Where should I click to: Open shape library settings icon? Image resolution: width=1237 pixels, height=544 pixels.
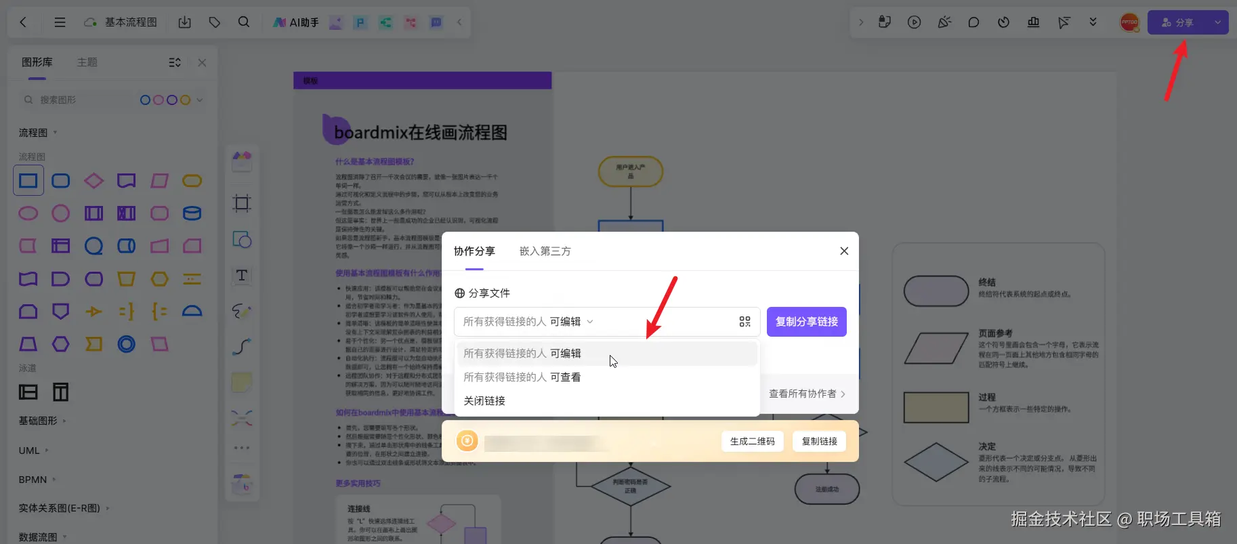coord(175,62)
